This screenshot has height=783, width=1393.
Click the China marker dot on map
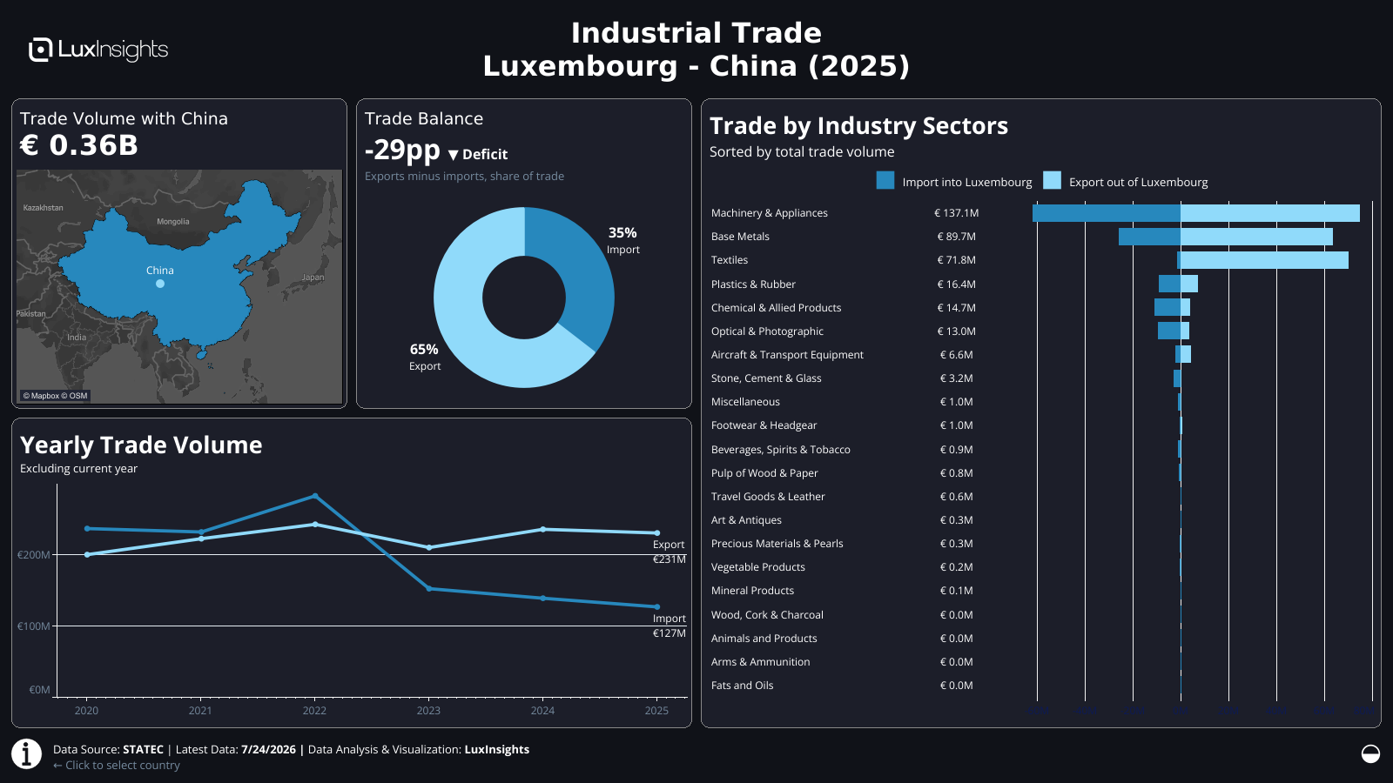(160, 284)
